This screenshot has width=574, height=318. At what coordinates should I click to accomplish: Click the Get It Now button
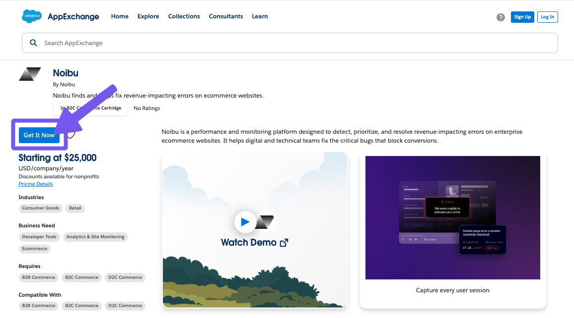[39, 135]
